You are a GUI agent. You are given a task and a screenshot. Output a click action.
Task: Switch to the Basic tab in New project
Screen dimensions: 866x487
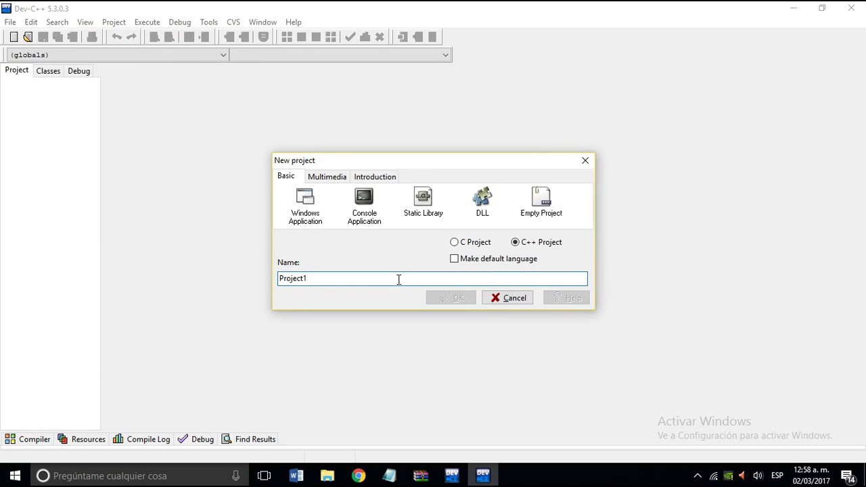coord(286,176)
